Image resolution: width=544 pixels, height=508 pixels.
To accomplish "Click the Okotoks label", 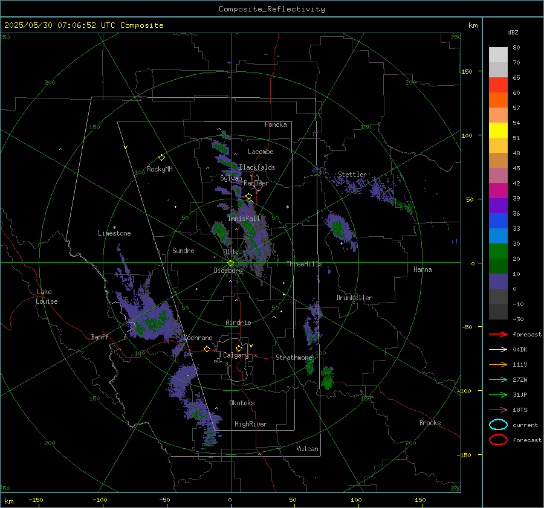I will [x=242, y=403].
